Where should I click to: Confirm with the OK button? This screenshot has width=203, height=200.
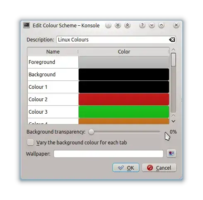click(126, 168)
